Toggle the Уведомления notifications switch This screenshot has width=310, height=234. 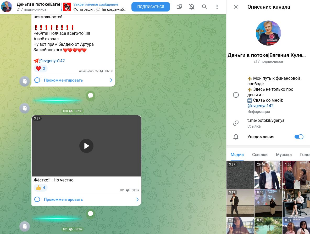[299, 137]
